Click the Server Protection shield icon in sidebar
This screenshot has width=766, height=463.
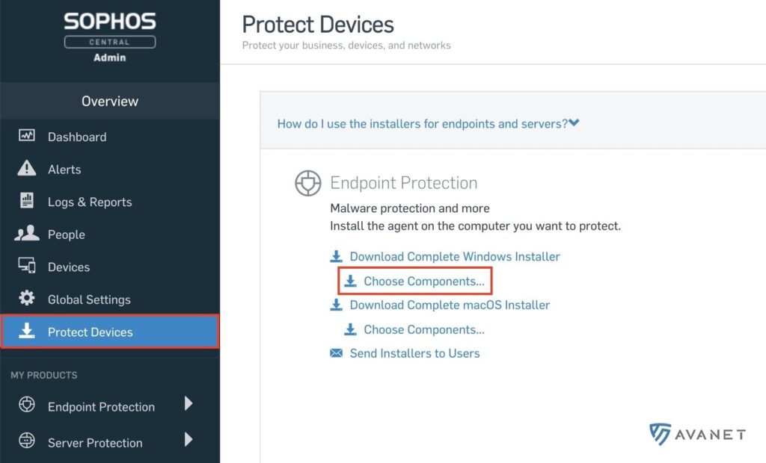(27, 441)
